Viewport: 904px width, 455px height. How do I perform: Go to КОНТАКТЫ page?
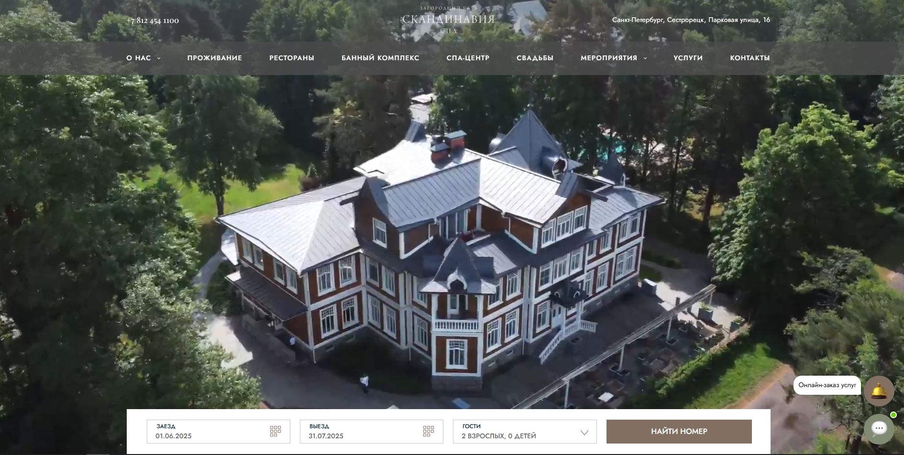click(x=750, y=58)
